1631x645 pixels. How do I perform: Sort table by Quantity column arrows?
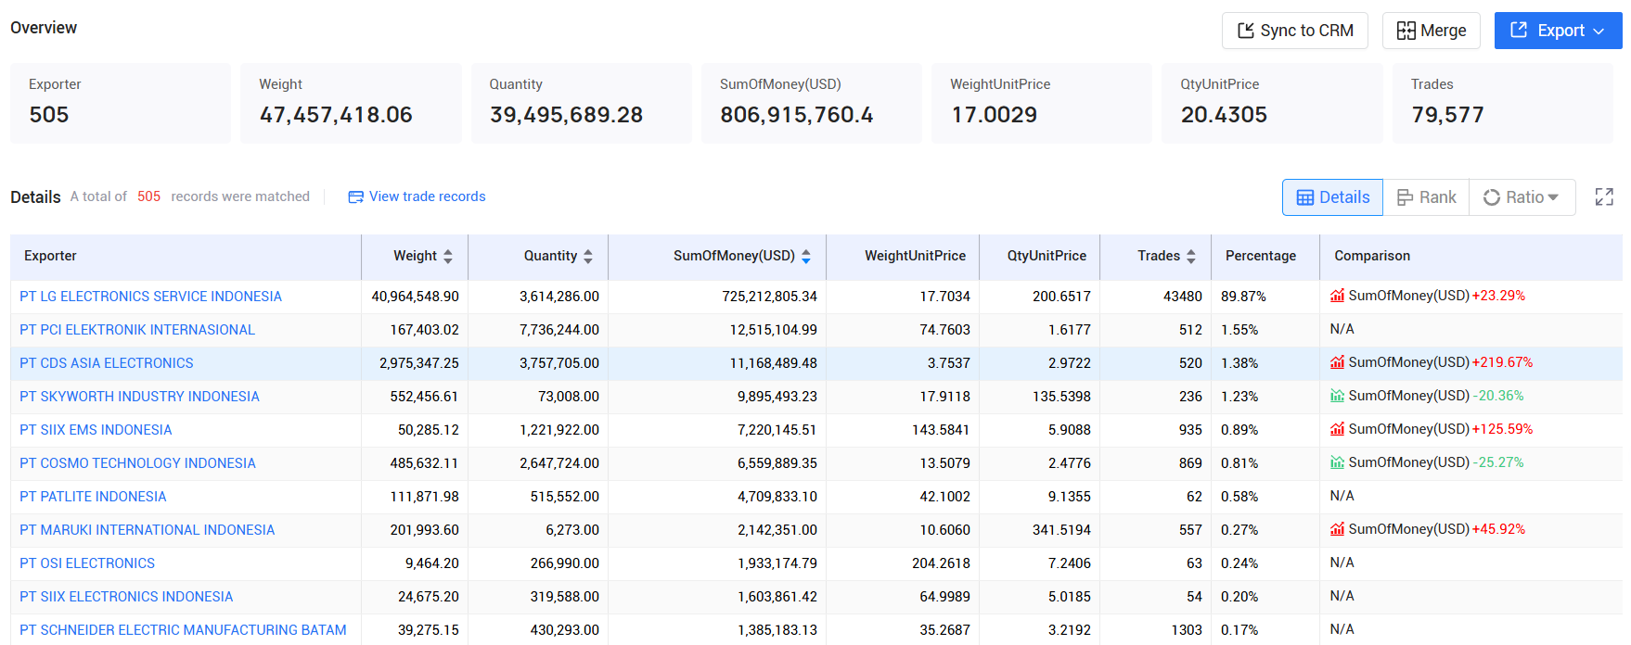(x=588, y=257)
